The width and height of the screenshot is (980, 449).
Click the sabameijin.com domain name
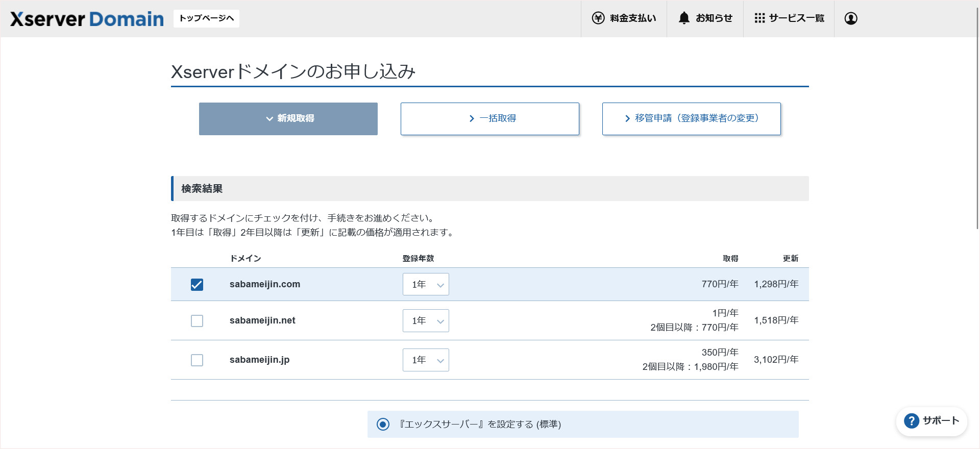[265, 284]
